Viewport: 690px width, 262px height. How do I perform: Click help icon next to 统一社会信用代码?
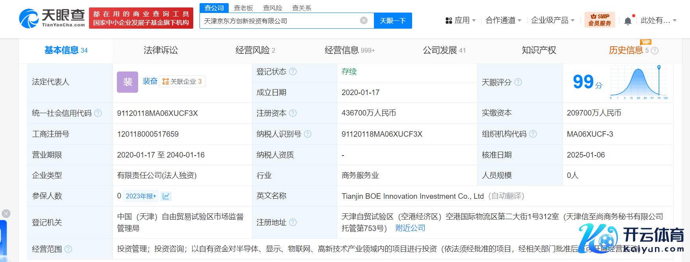point(98,113)
